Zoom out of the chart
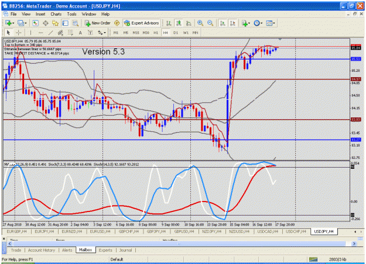The height and width of the screenshot is (264, 366). point(210,23)
